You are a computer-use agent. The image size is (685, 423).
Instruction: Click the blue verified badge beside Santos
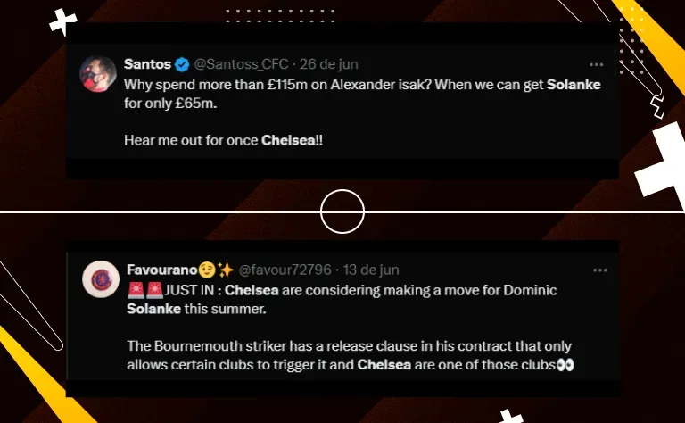pyautogui.click(x=182, y=64)
